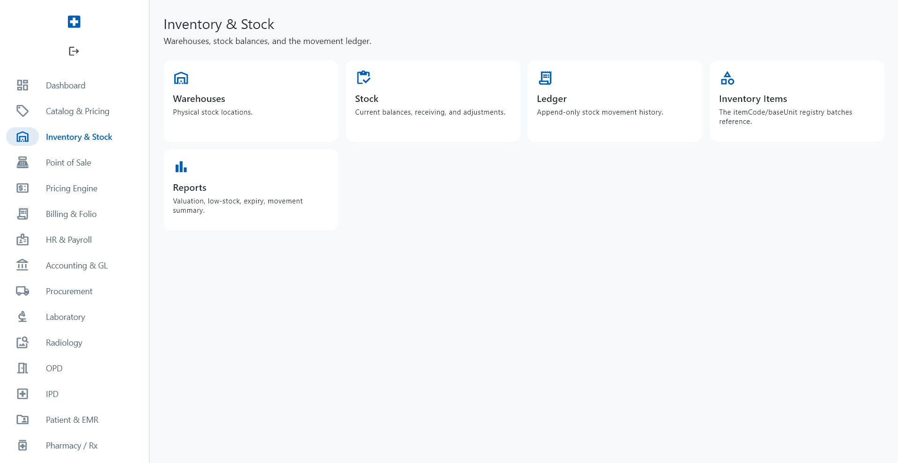The image size is (898, 463).
Task: Click the Billing & Folio receipt icon
Action: [22, 214]
